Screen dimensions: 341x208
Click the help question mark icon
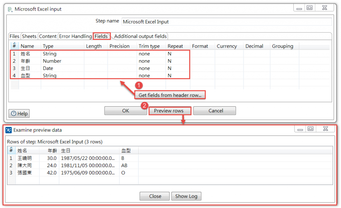point(14,113)
